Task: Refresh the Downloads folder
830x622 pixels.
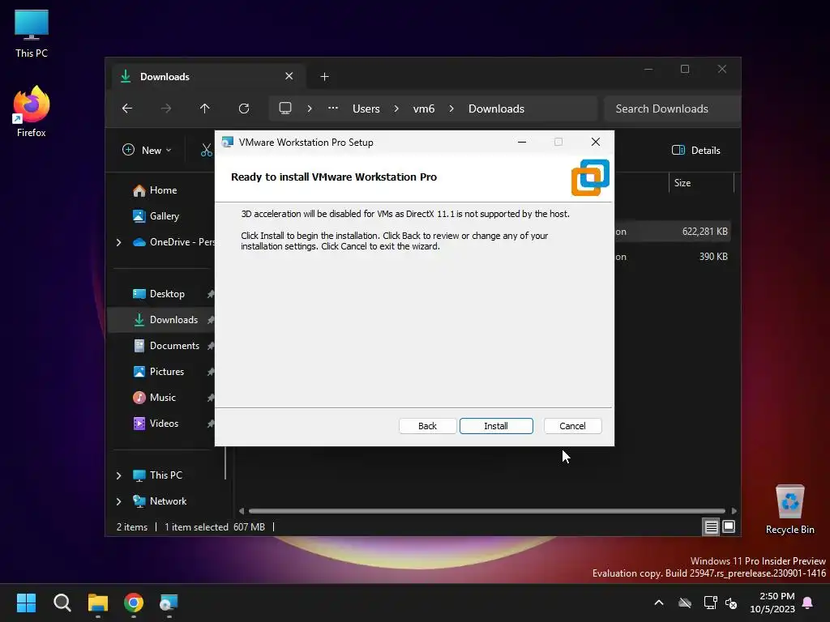Action: [x=244, y=109]
